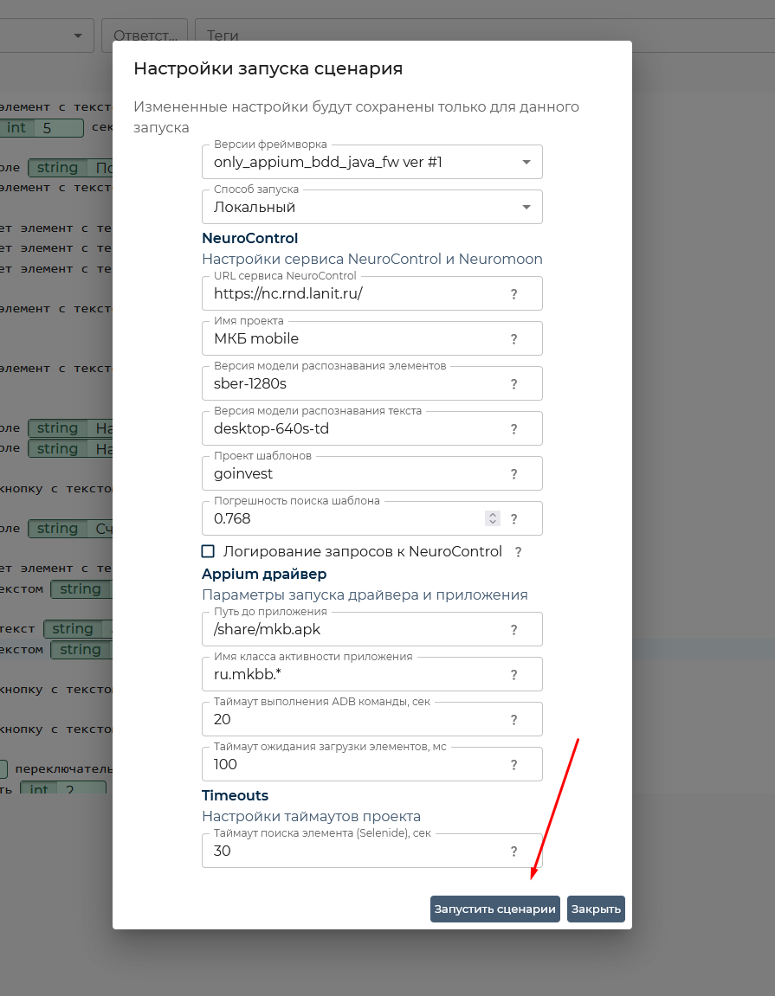Show help for Путь до приложения
Viewport: 775px width, 996px height.
[x=513, y=630]
